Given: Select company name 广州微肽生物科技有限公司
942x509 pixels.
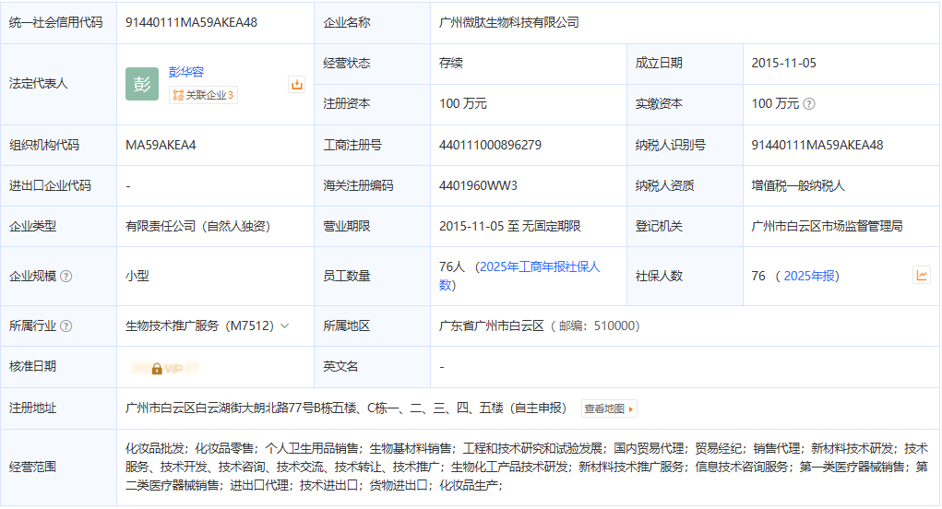Looking at the screenshot, I should click(x=509, y=23).
